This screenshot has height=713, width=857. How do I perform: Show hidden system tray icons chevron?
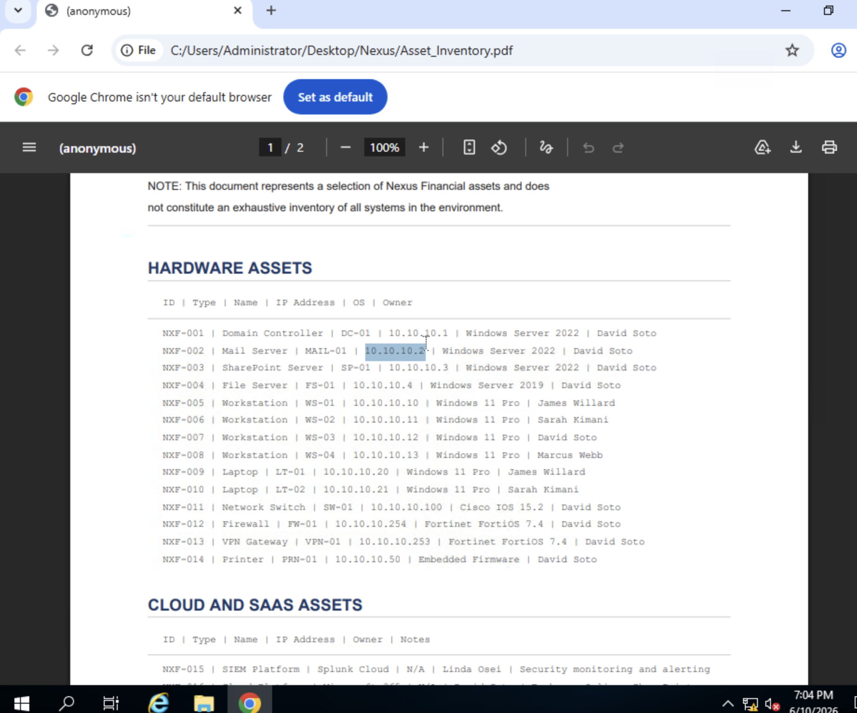coord(728,703)
